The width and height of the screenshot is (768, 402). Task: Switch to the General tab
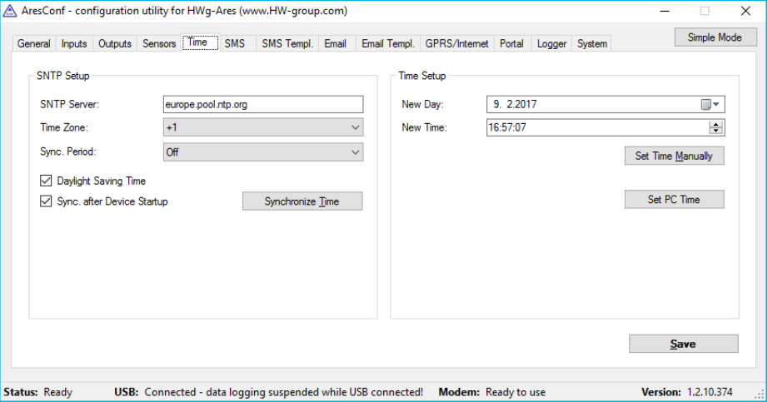tap(34, 44)
